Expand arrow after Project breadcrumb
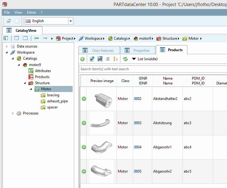 point(75,38)
